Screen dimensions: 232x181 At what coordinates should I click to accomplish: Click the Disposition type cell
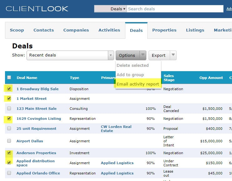[x=79, y=89]
